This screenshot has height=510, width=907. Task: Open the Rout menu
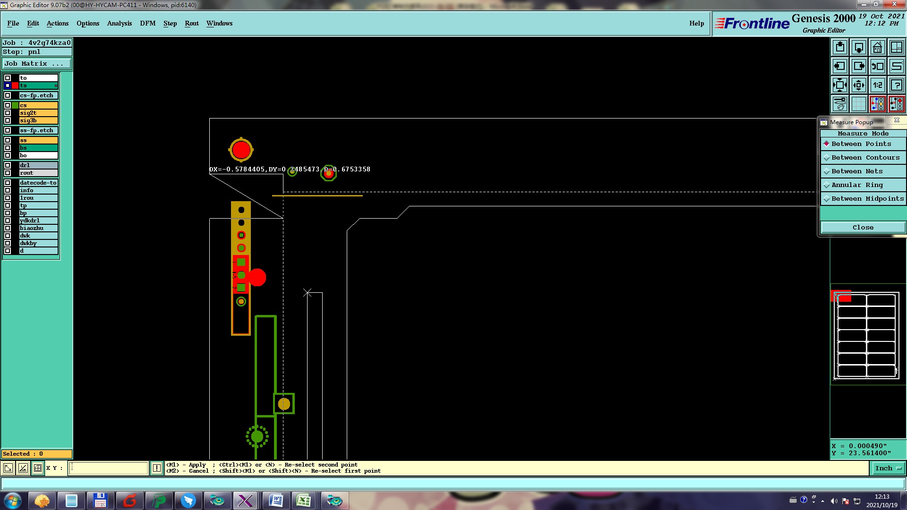click(x=192, y=23)
